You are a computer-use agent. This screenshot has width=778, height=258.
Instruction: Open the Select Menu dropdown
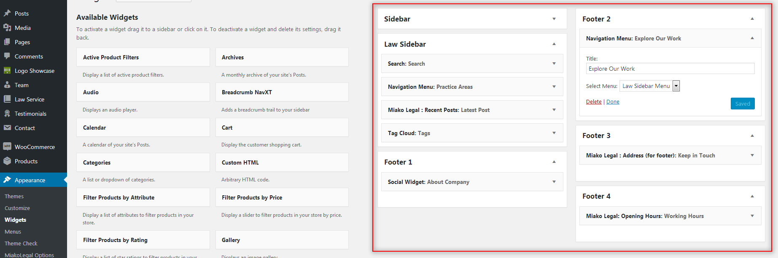pyautogui.click(x=649, y=86)
